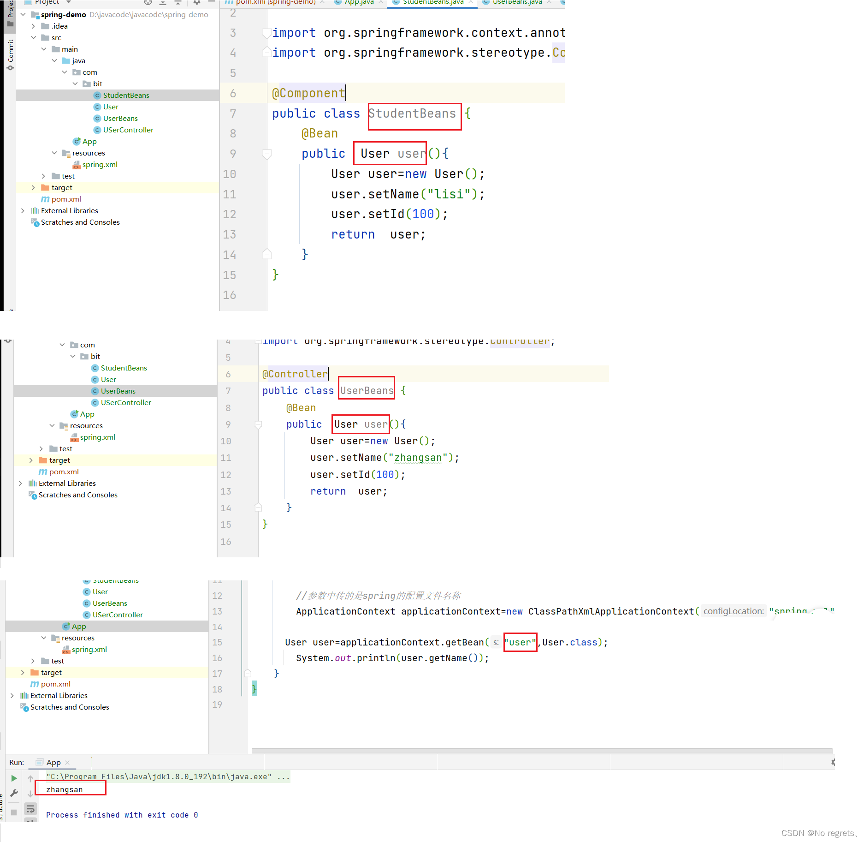The height and width of the screenshot is (842, 864).
Task: Collapse the src folder in top tree
Action: click(x=33, y=37)
